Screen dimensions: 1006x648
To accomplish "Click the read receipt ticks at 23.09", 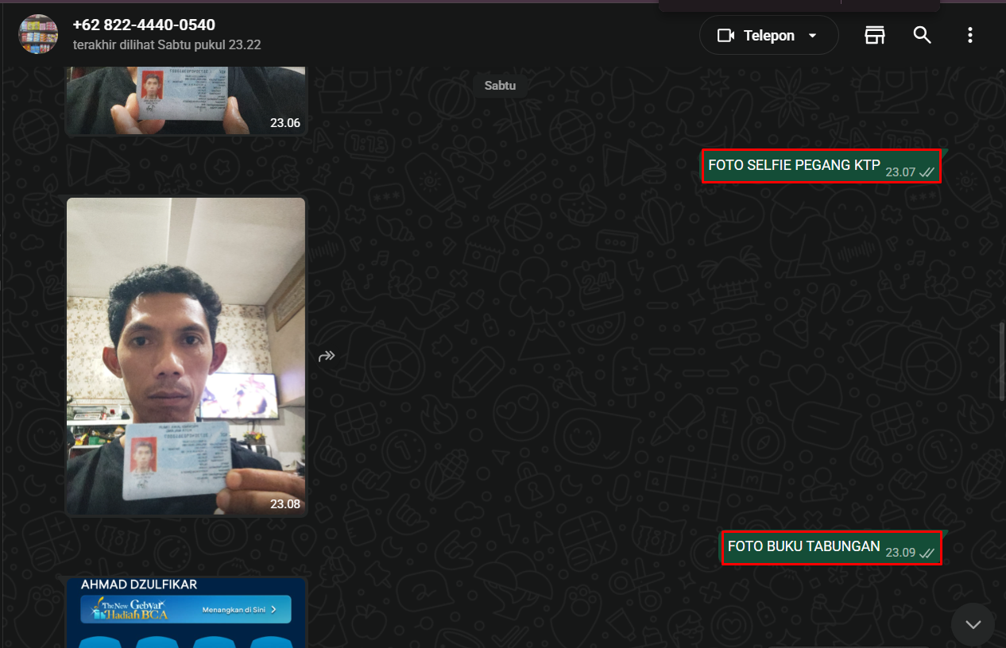I will point(927,553).
